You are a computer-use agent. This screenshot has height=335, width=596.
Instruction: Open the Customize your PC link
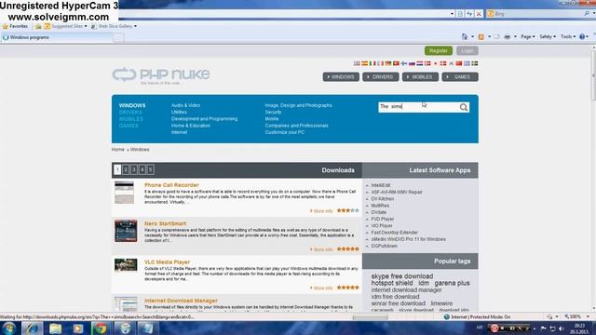point(285,132)
